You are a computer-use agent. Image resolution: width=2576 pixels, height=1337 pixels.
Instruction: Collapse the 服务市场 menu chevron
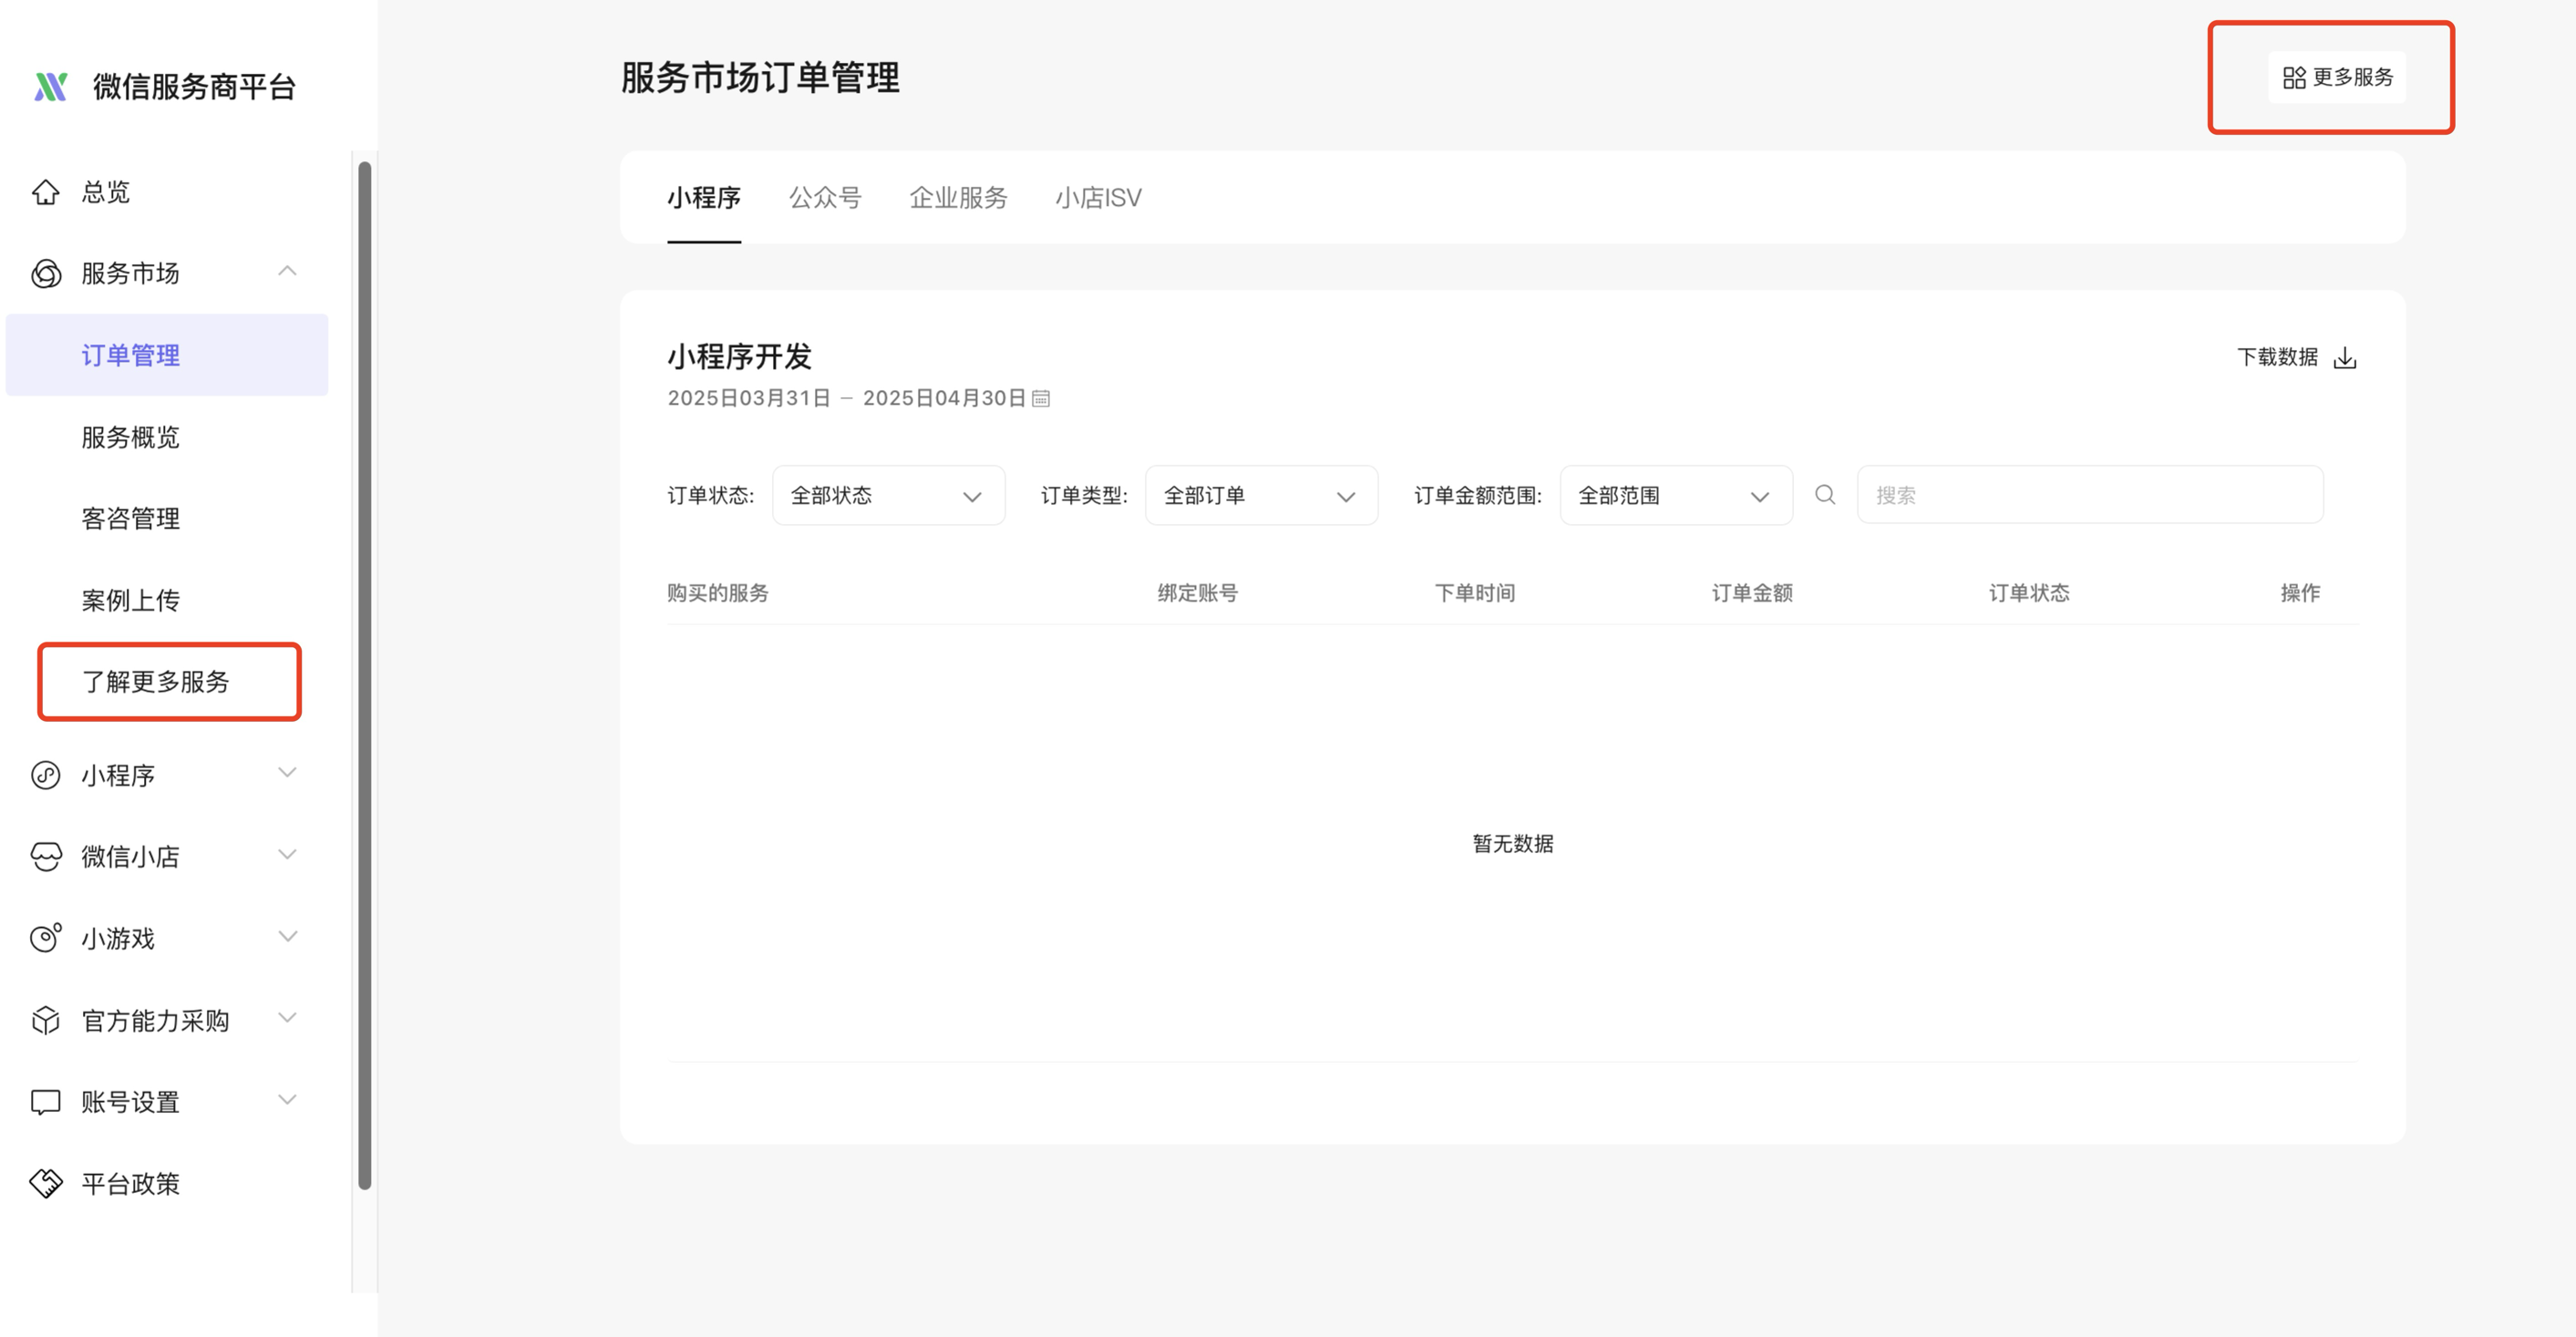coord(288,271)
